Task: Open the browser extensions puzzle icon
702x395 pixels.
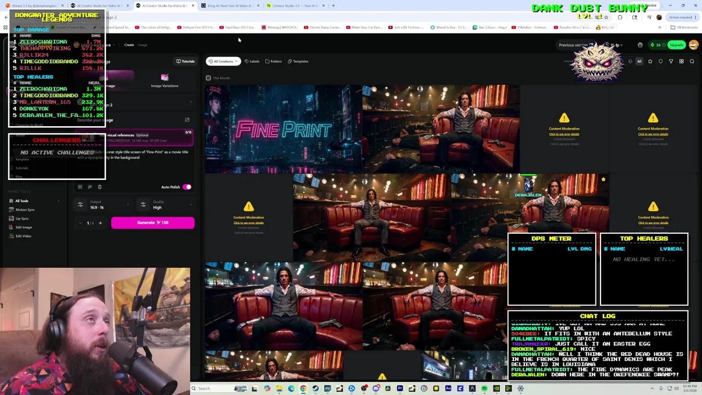Action: [x=620, y=17]
